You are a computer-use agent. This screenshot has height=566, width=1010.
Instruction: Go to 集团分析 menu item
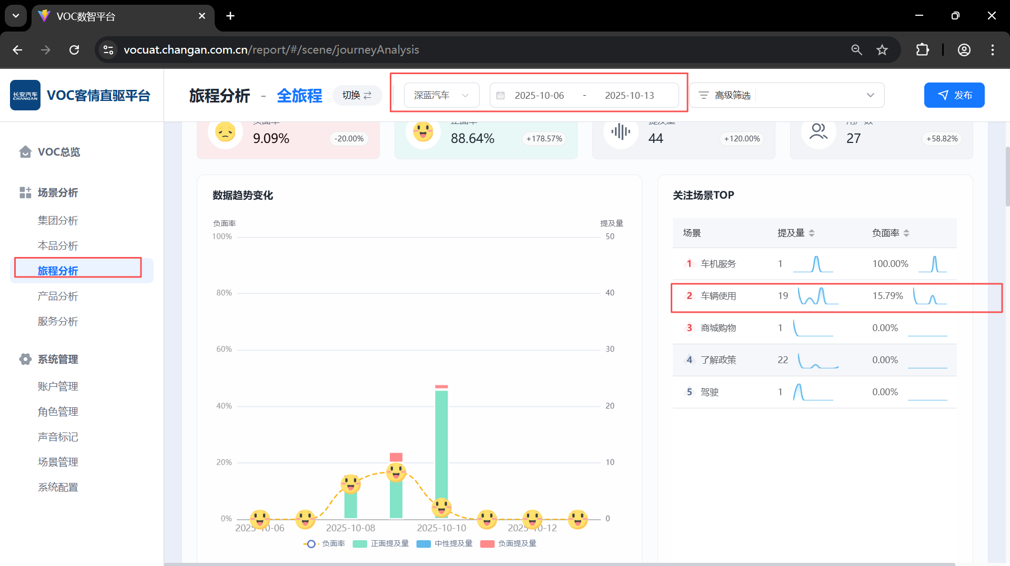(x=58, y=221)
